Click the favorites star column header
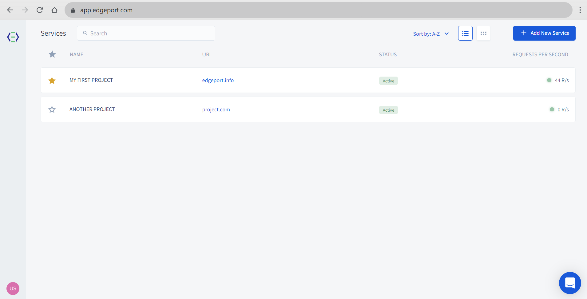This screenshot has width=587, height=299. [x=52, y=54]
